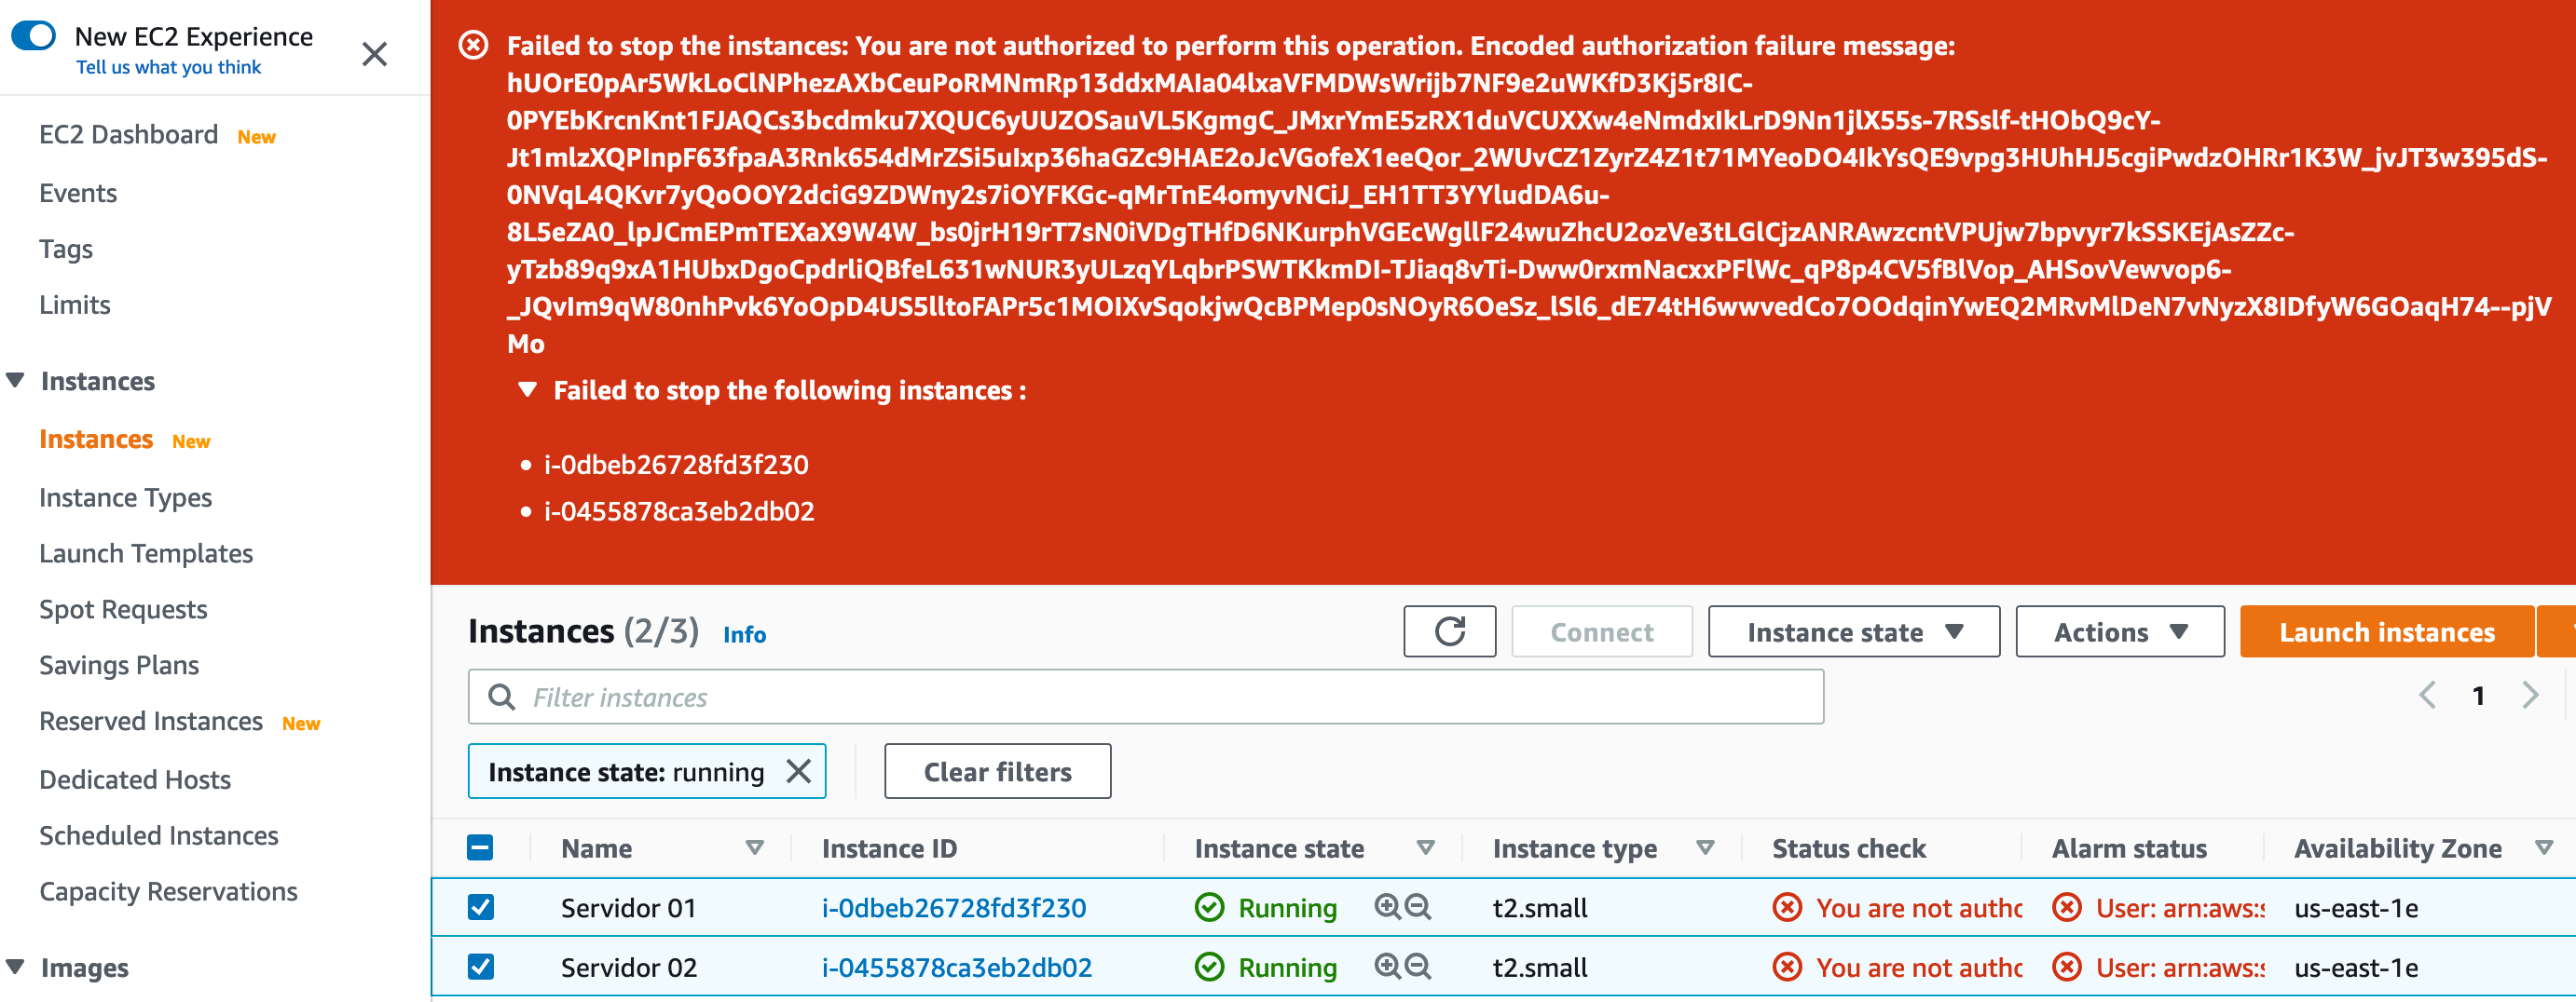Click Clear filters button
Screen dimensions: 2576x1002
pos(997,771)
